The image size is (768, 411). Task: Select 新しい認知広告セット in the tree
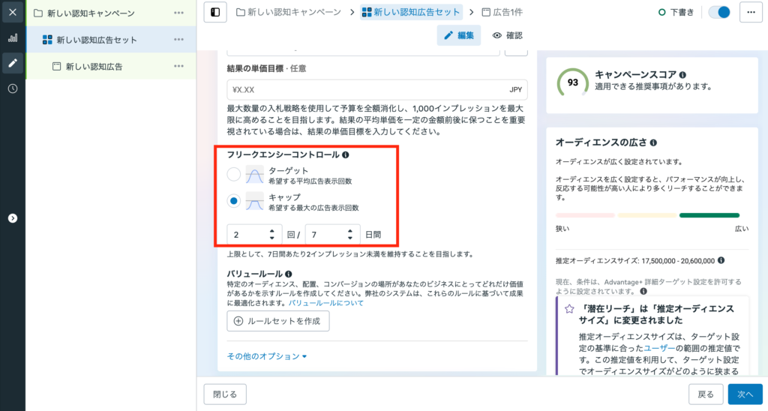pos(97,40)
